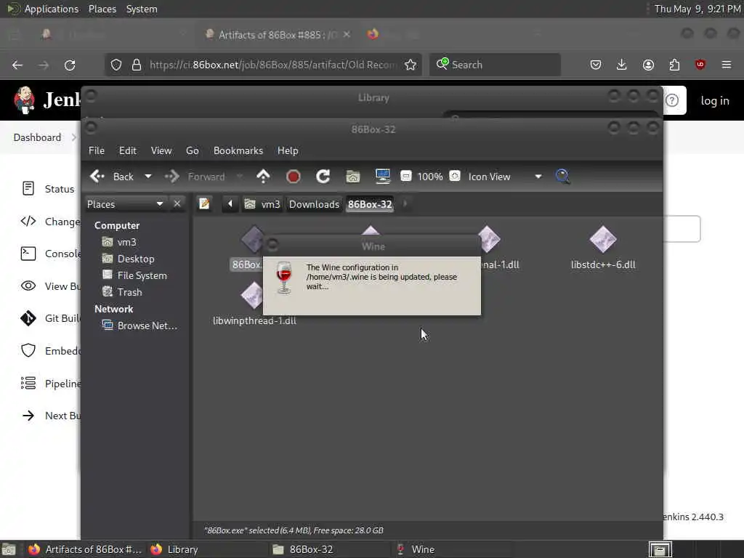Open Status in Jenkins sidebar
This screenshot has width=744, height=558.
click(x=48, y=189)
